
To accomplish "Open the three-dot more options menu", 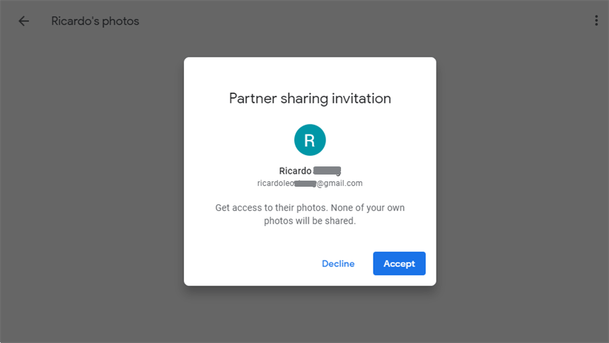I will pos(596,21).
